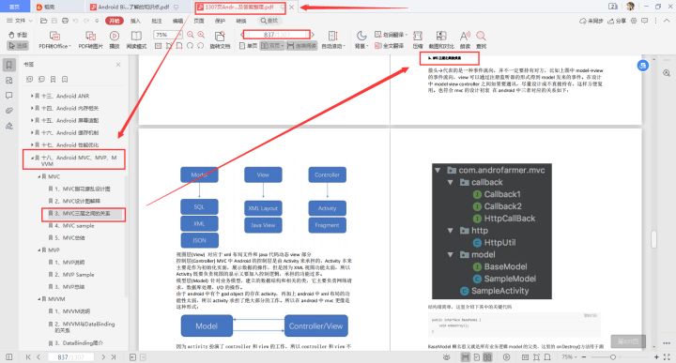This screenshot has width=676, height=363.
Task: Adjust the zoom slider in status bar
Action: [x=612, y=357]
